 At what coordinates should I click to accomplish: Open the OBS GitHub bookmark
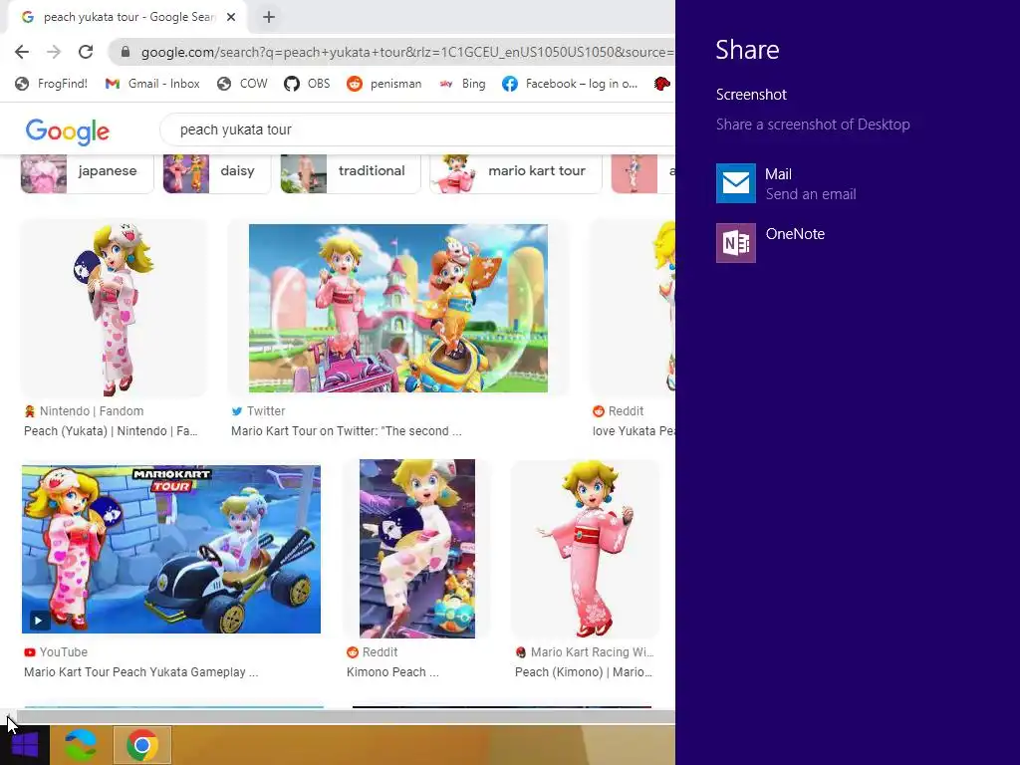coord(307,84)
